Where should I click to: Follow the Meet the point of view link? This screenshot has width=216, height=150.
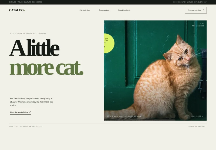coord(21,112)
